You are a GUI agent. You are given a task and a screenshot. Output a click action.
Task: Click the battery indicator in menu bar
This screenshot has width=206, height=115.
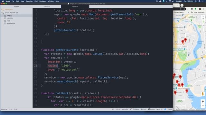[179, 1]
